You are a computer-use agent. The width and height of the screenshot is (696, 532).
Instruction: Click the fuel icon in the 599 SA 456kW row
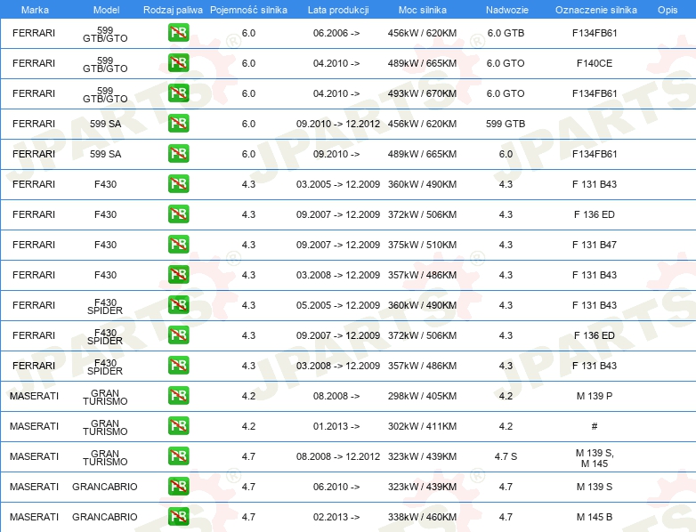tap(178, 124)
